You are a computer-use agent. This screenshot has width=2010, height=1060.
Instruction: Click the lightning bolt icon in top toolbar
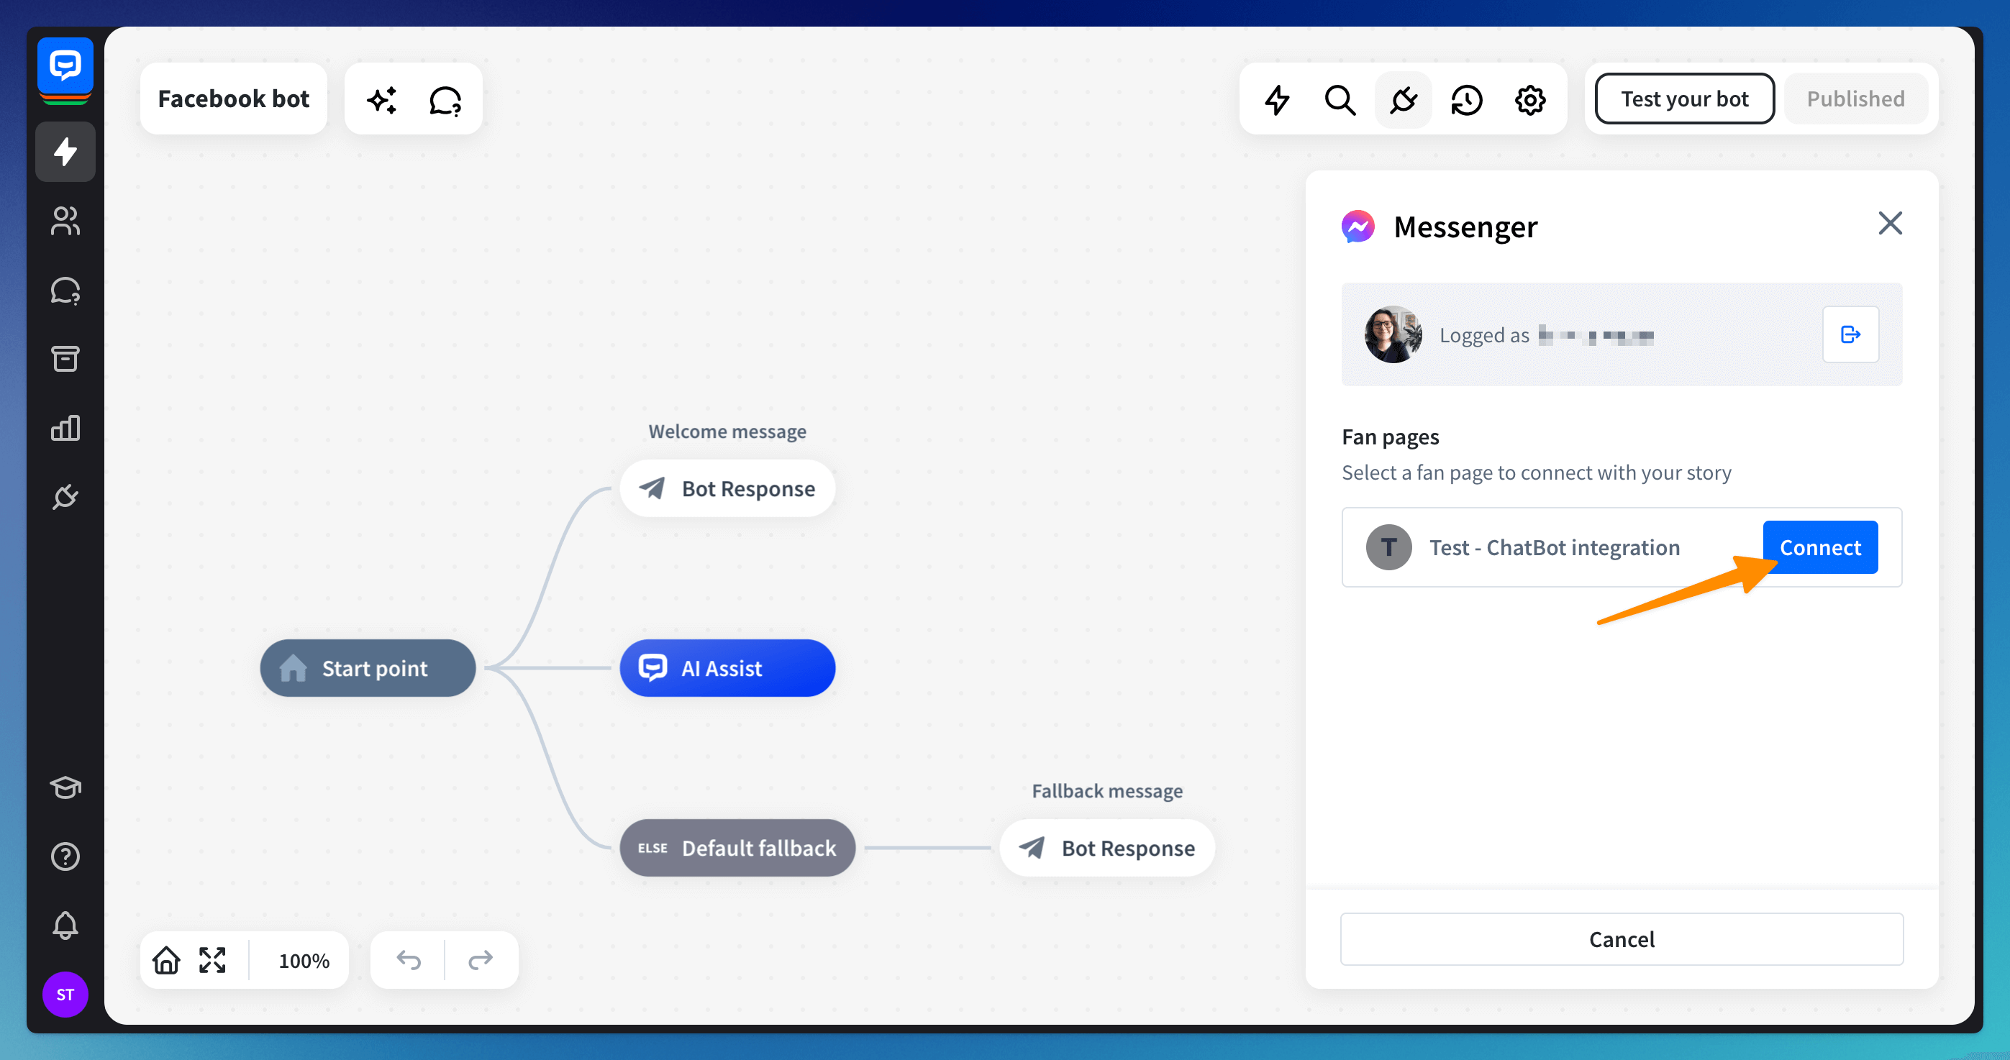[x=1276, y=100]
